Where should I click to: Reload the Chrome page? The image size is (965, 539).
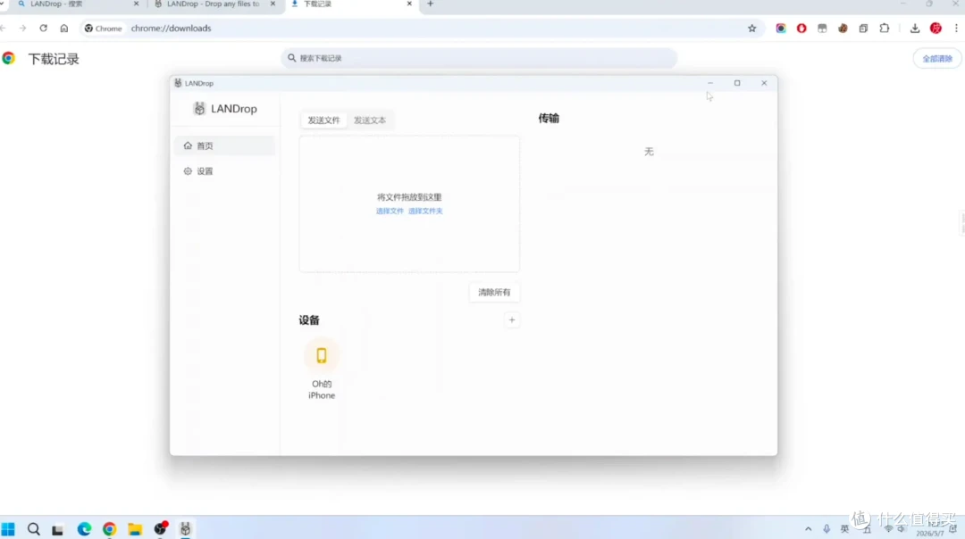[43, 29]
